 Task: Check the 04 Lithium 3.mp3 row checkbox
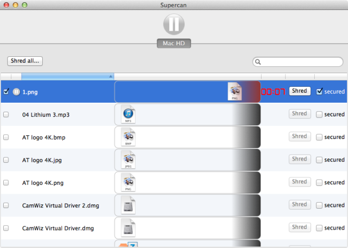[6, 114]
